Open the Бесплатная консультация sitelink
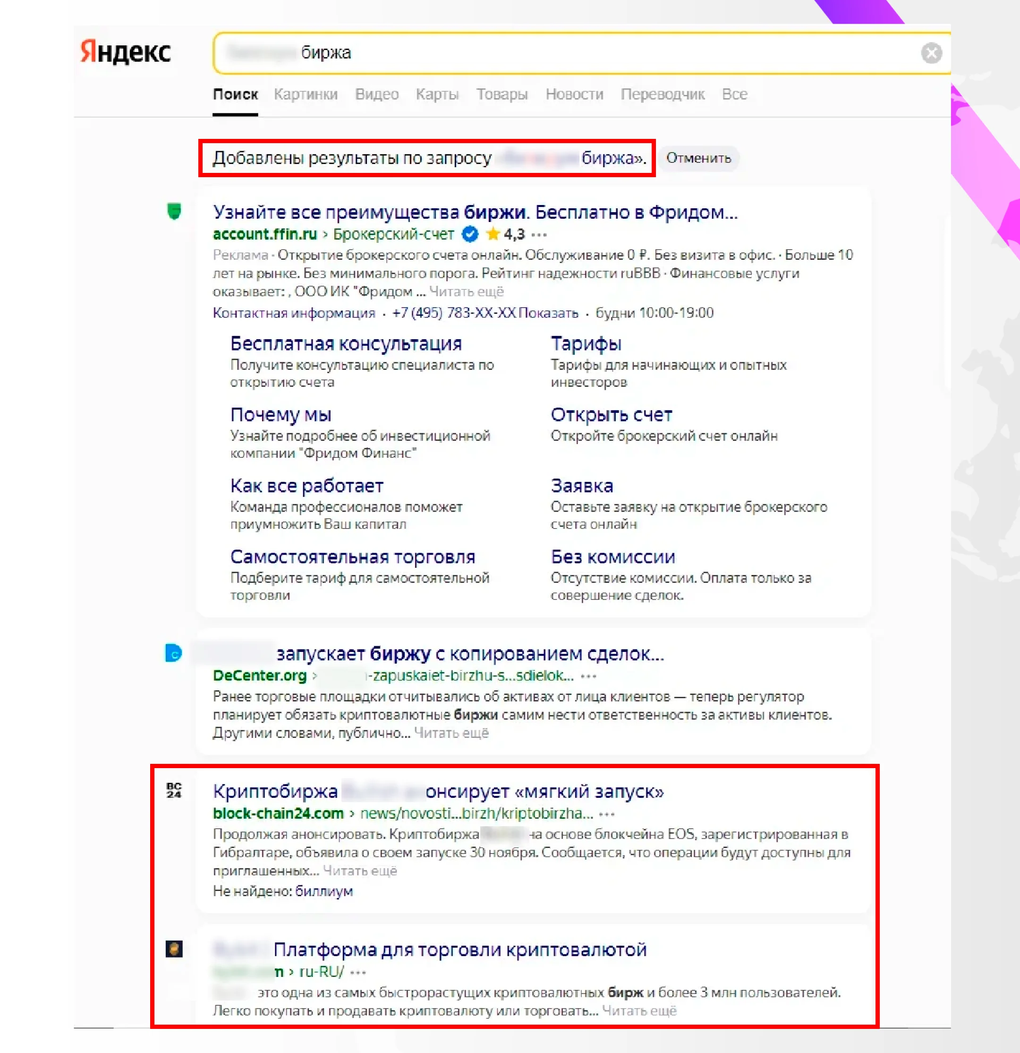1020x1053 pixels. coord(346,343)
